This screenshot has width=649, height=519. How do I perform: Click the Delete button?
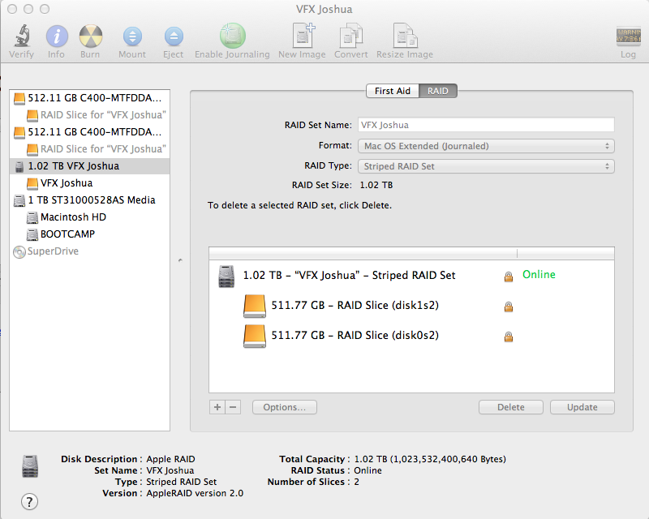[511, 407]
